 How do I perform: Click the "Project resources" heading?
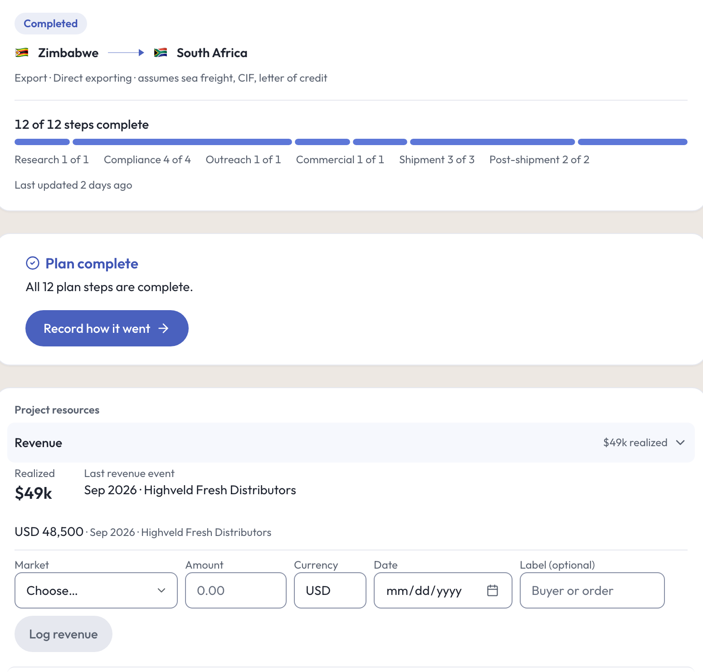(57, 410)
